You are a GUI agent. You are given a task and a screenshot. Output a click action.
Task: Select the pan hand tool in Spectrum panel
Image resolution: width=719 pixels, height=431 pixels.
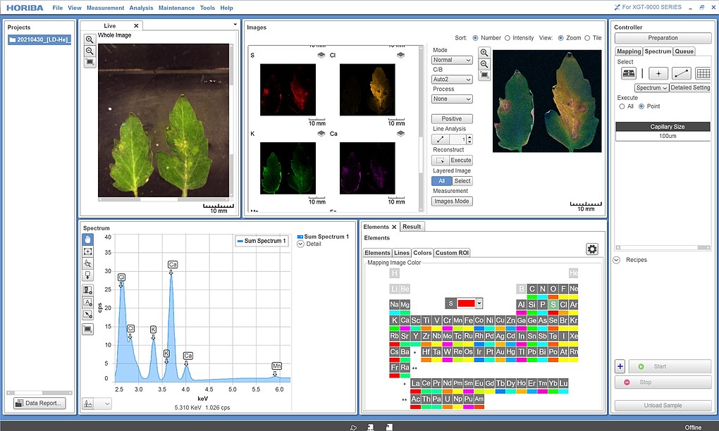tap(88, 239)
